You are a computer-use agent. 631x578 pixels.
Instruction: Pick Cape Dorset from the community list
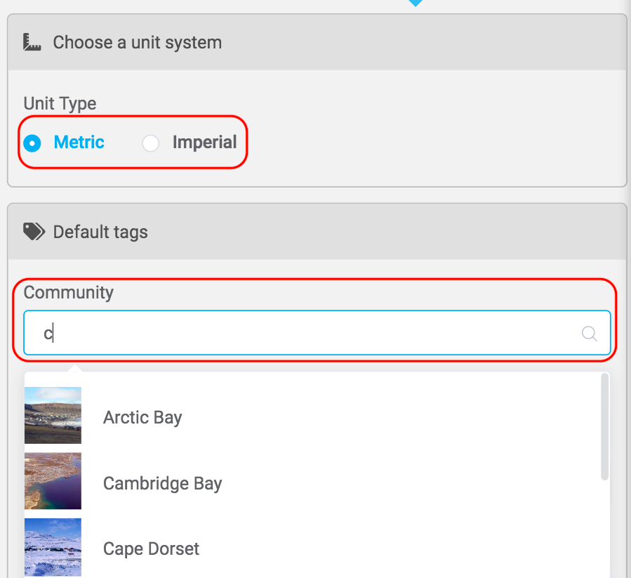[x=151, y=549]
